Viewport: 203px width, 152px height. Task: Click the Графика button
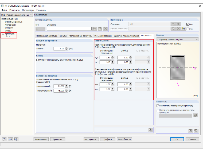tap(108, 139)
